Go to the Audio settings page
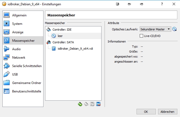 click(23, 49)
